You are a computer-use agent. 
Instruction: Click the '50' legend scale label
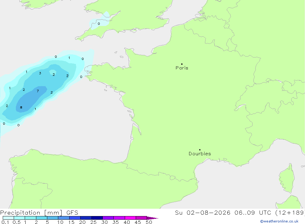coord(149,222)
